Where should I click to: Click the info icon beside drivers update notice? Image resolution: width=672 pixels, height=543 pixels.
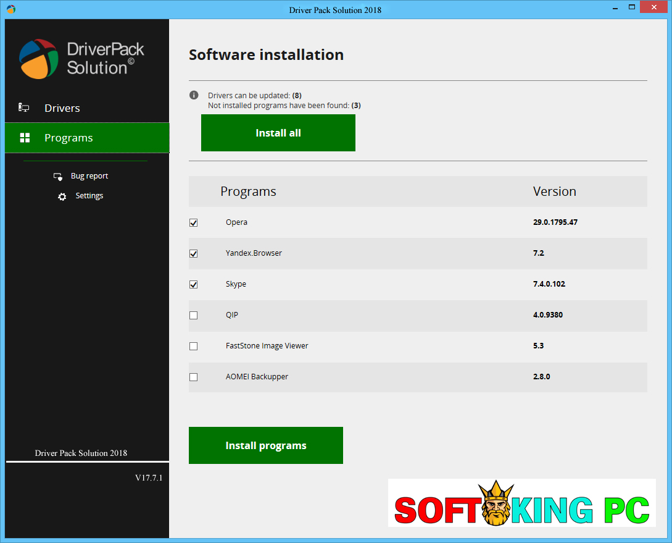(x=194, y=95)
